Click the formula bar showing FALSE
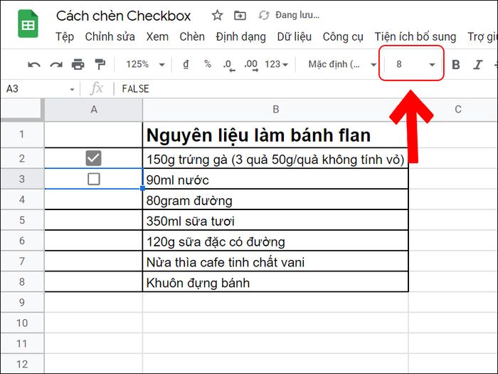Image resolution: width=498 pixels, height=374 pixels. 305,89
